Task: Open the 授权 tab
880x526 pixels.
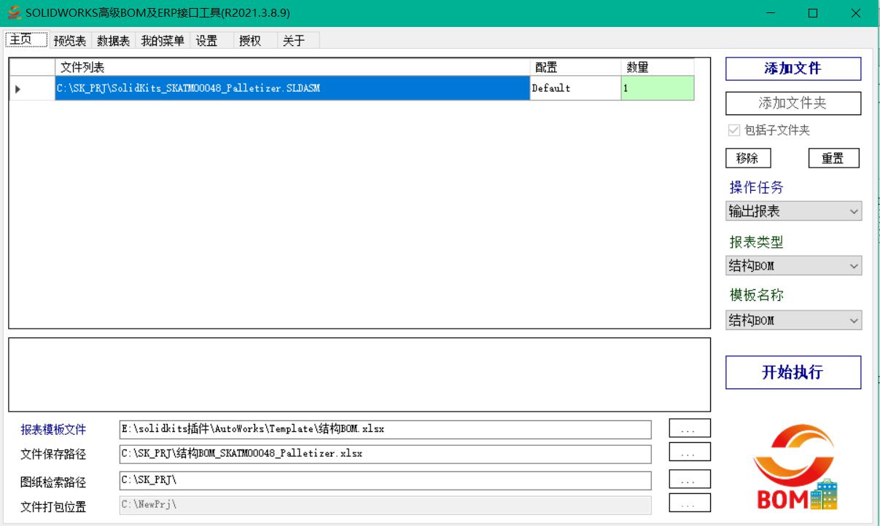Action: [249, 42]
